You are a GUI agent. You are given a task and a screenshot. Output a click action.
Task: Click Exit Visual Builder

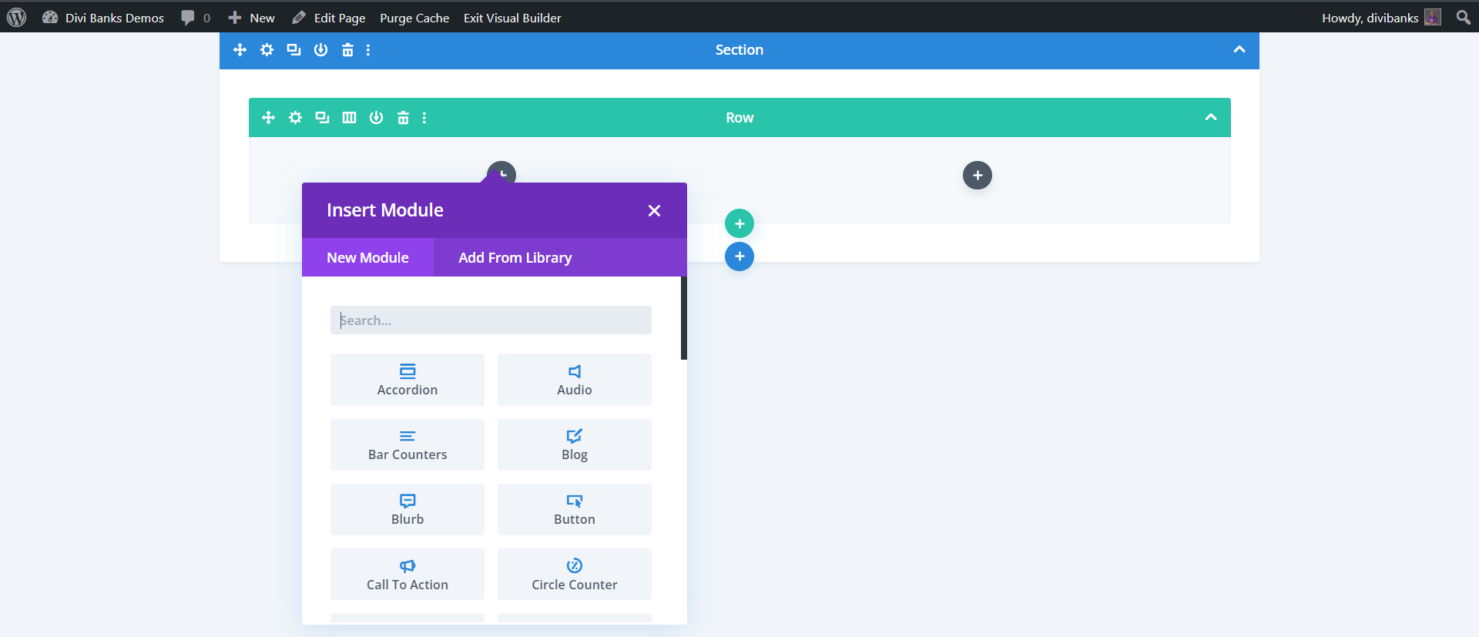coord(512,18)
